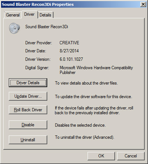Click the 'Sound Blaster Recon3Di' device name
Screen dimensions: 148x164
point(47,27)
